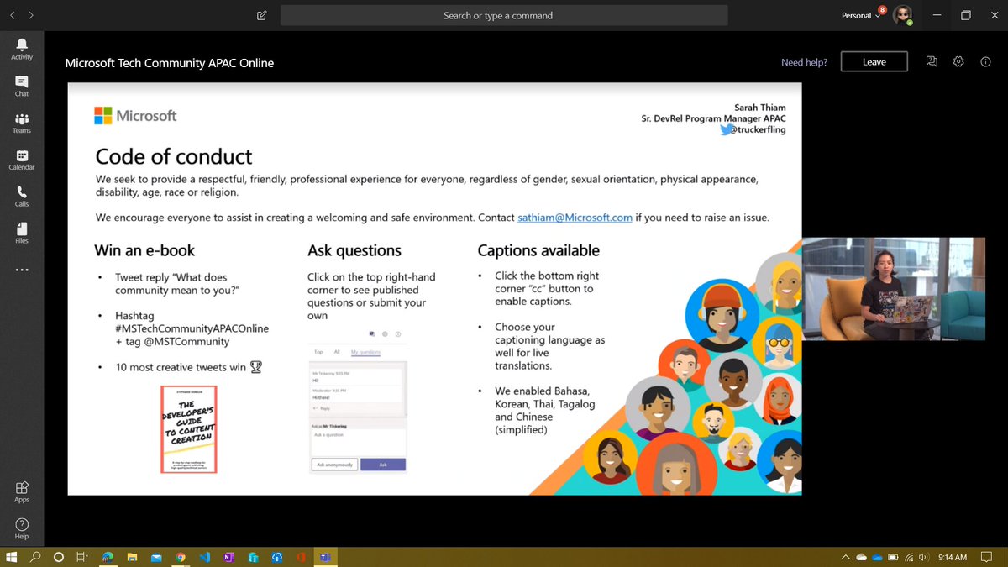Open the blue OneDrive tray icon
This screenshot has height=567, width=1008.
click(877, 558)
